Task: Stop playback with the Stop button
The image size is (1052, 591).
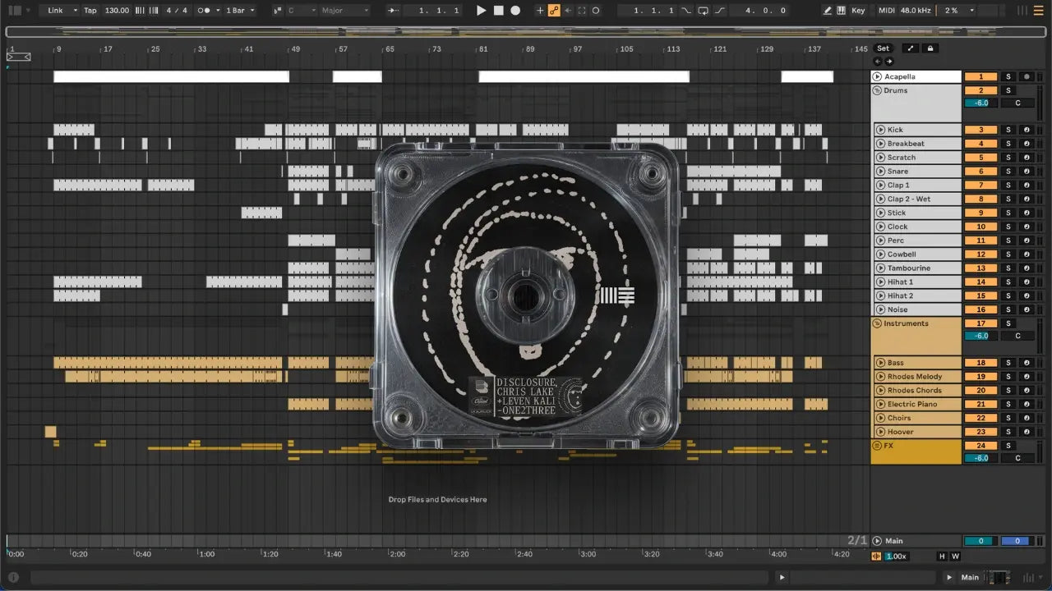Action: 498,11
